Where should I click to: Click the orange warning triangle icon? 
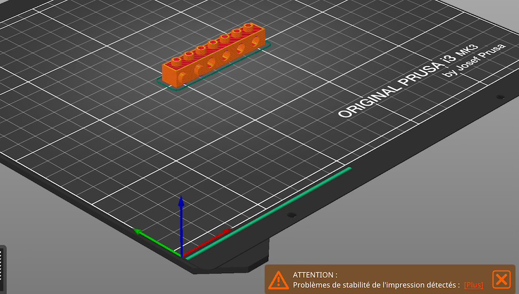[x=278, y=280]
